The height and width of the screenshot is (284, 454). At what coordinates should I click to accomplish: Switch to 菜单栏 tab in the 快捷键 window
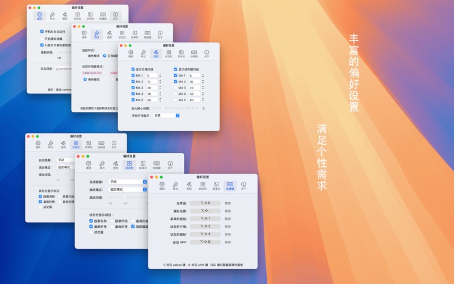coord(216,185)
